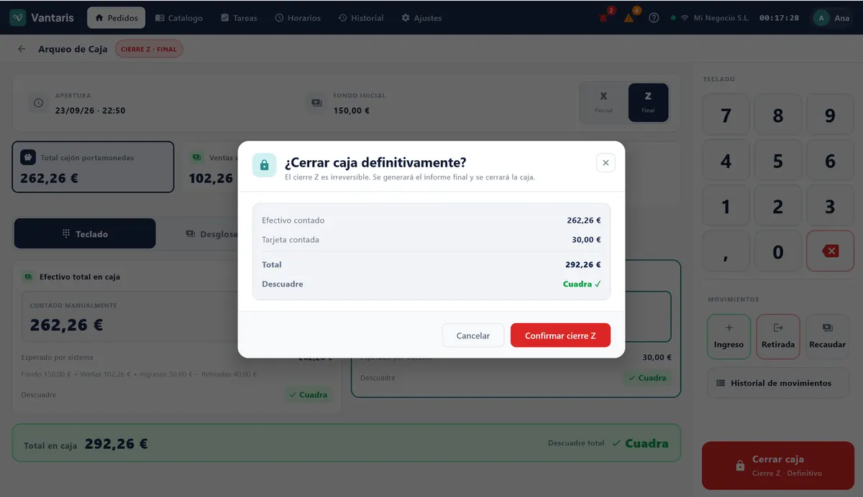Close the dialog with the X button
Viewport: 863px width, 497px height.
coord(606,163)
